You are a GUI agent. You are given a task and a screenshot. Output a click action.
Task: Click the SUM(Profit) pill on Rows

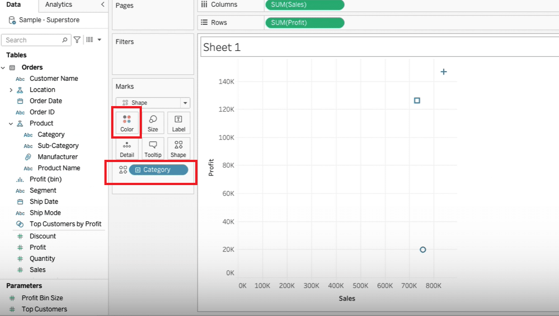tap(305, 23)
